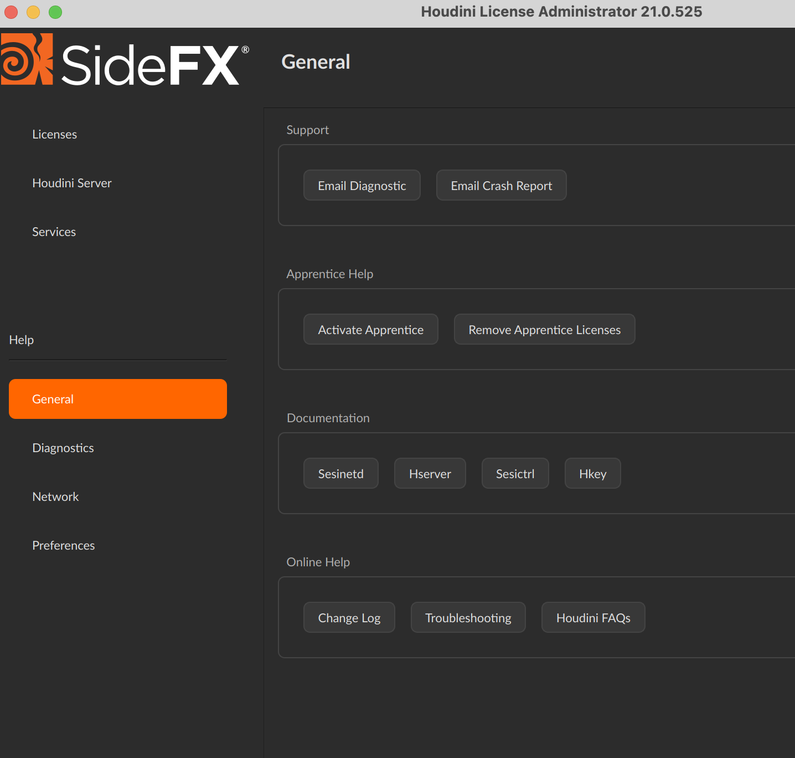This screenshot has width=795, height=758.
Task: Click Remove Apprentice Licenses
Action: (x=545, y=329)
